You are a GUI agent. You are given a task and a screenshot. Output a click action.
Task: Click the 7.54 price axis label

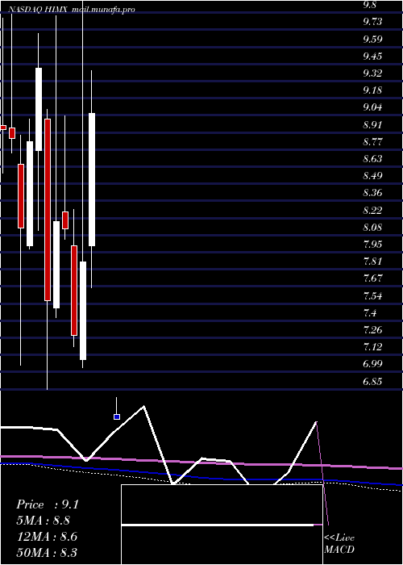tap(372, 296)
